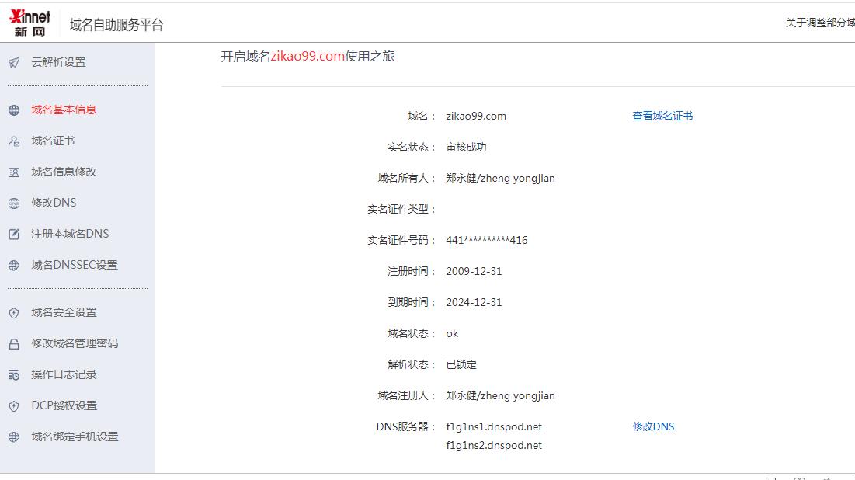Click the Xinnet 新网 logo
Viewport: 855px width, 480px height.
[x=30, y=23]
